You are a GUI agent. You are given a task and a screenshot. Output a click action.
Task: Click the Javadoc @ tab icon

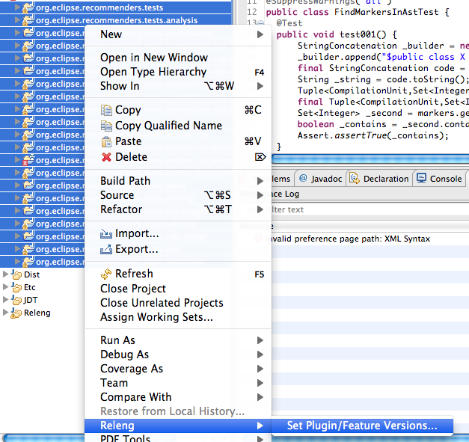pyautogui.click(x=303, y=178)
